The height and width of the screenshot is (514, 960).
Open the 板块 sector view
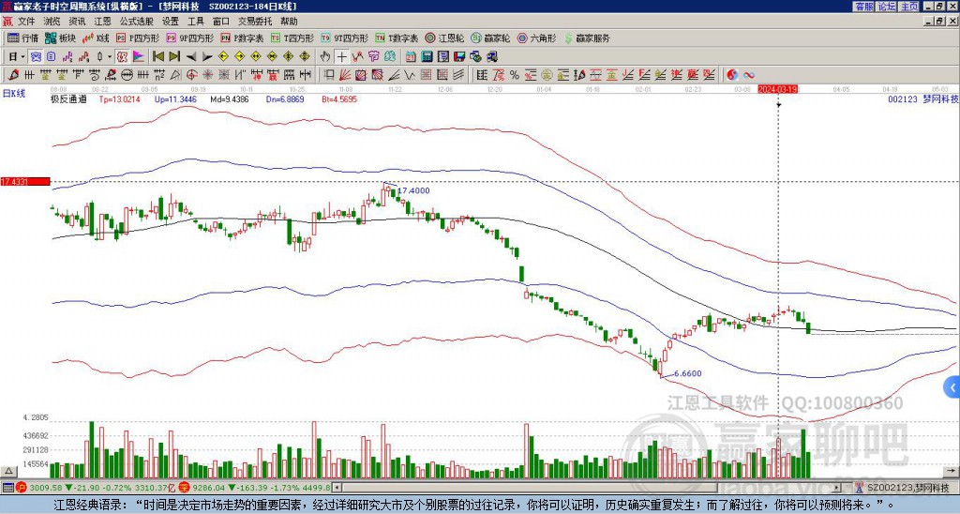60,38
